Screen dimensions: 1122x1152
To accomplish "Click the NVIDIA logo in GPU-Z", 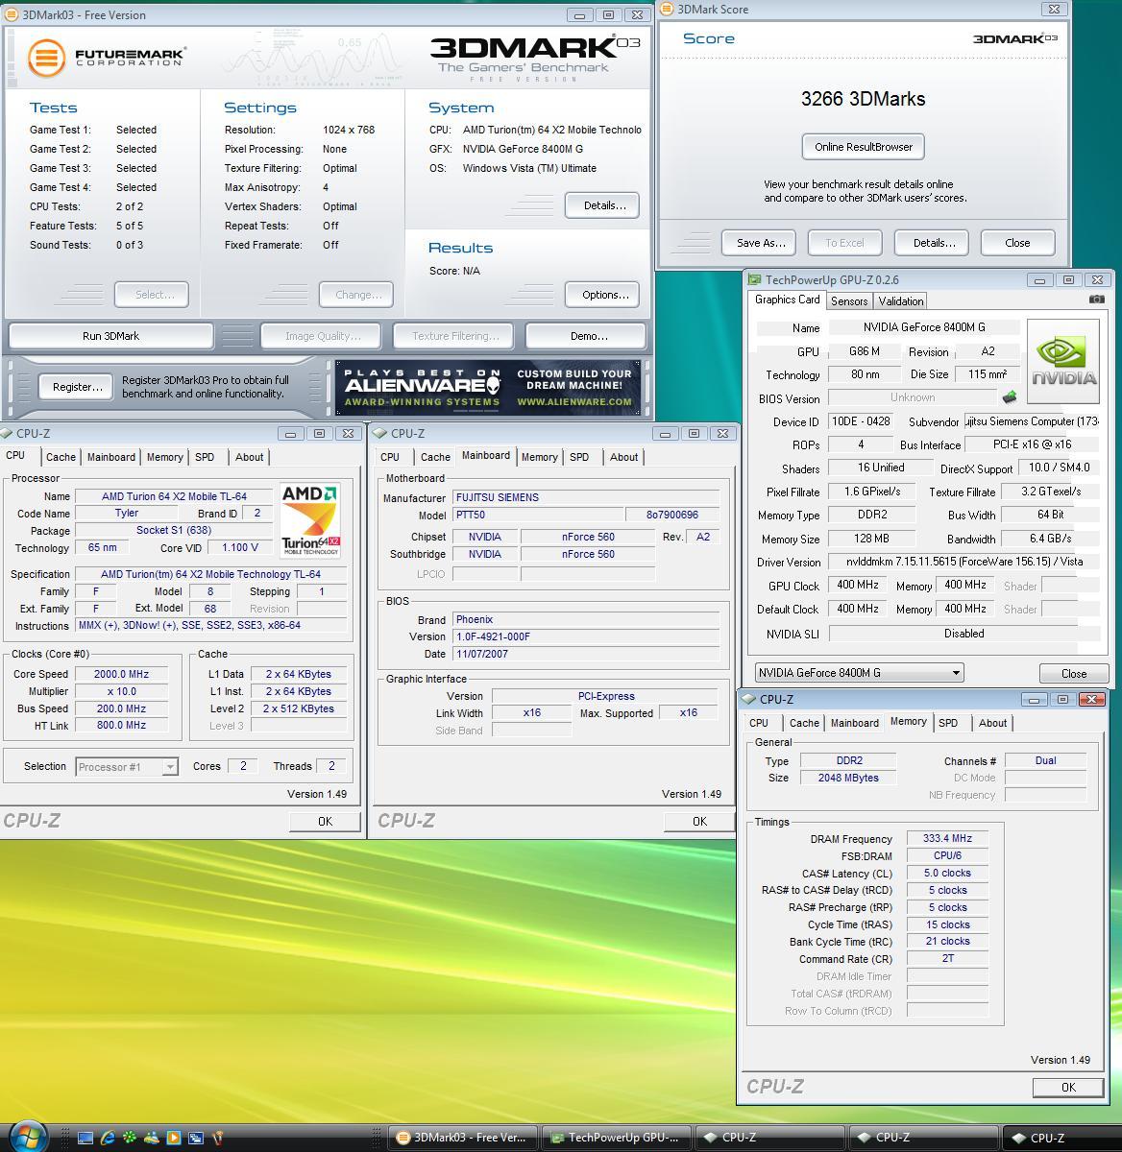I will point(1063,362).
